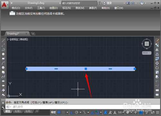The image size is (161, 116).
Task: Select the Polygon tool
Action: pos(3,54)
